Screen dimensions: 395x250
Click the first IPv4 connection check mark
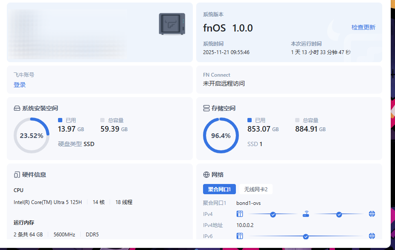coord(273,215)
